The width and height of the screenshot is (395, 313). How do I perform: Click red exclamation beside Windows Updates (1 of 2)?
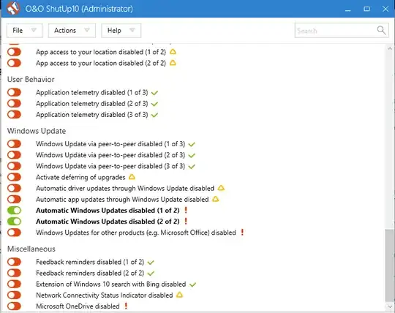pyautogui.click(x=186, y=210)
